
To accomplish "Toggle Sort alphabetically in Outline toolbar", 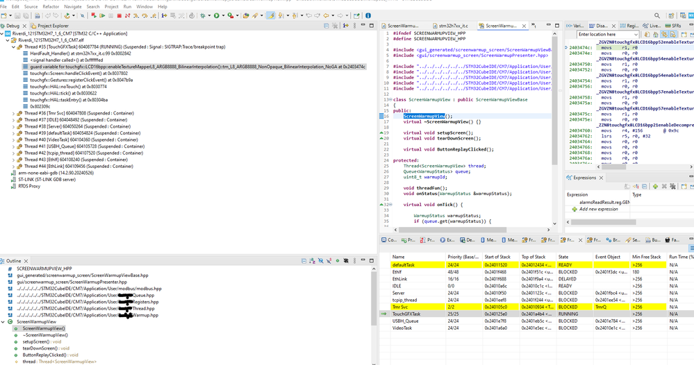I will pyautogui.click(x=312, y=261).
